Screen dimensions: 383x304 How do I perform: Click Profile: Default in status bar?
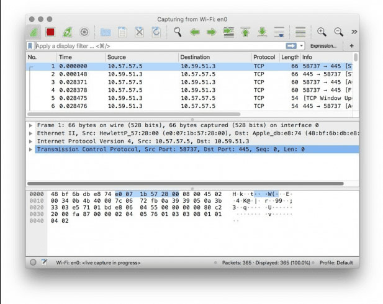pyautogui.click(x=336, y=262)
